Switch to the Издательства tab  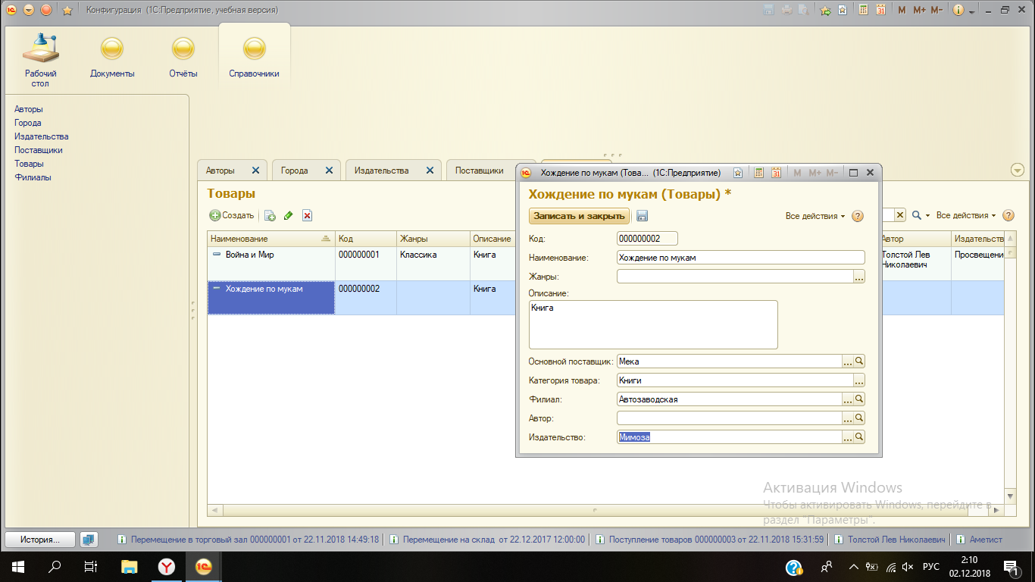pyautogui.click(x=382, y=171)
